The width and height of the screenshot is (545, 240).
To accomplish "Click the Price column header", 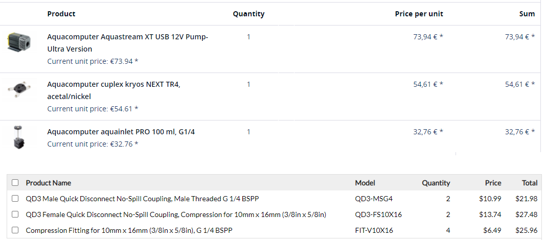I will tap(493, 183).
